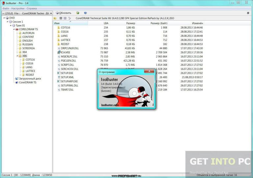Click the IsoBuster app icon in title bar

pos(3,3)
